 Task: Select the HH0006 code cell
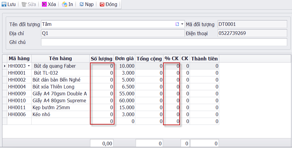click(19, 114)
